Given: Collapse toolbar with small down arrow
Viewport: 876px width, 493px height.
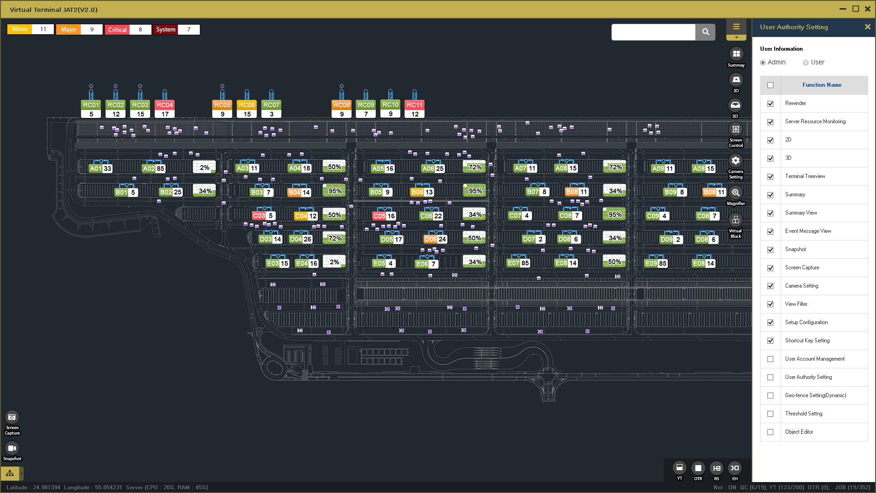Looking at the screenshot, I should [x=736, y=37].
